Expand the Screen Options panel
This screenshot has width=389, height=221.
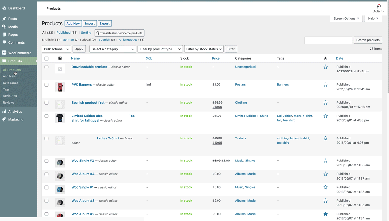(x=346, y=18)
